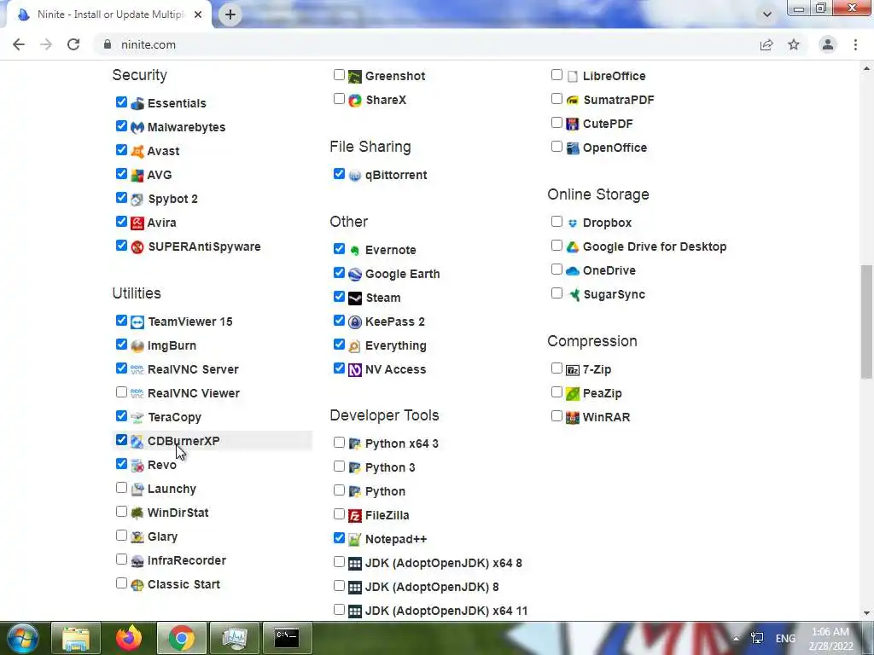
Task: Click the TeamViewer 15 icon
Action: pyautogui.click(x=137, y=322)
